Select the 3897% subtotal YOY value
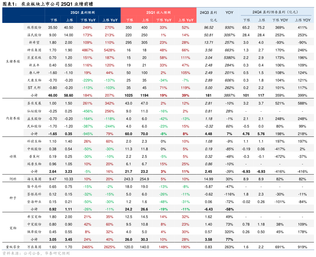This screenshot has height=257, width=316. pos(229,95)
